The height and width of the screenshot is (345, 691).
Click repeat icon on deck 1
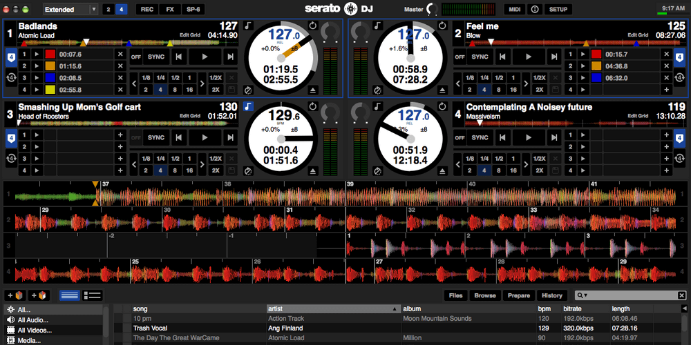pyautogui.click(x=313, y=26)
